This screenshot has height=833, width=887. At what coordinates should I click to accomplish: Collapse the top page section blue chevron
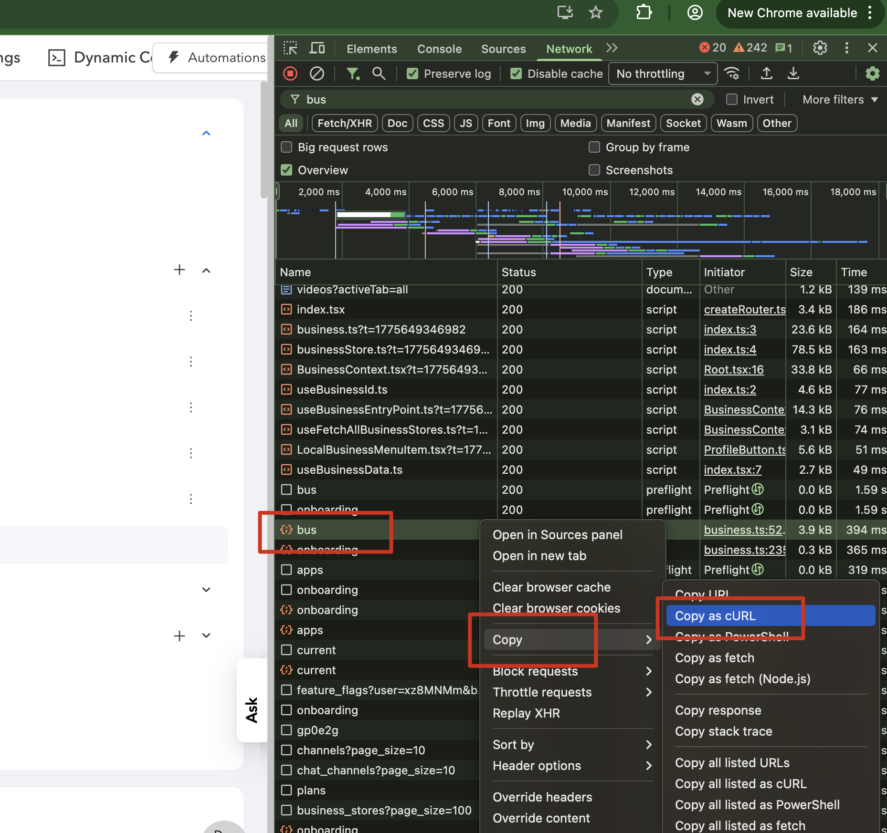[x=206, y=133]
